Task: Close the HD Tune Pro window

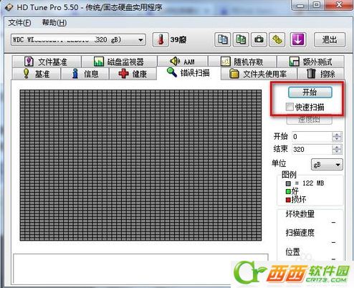Action: coord(339,5)
